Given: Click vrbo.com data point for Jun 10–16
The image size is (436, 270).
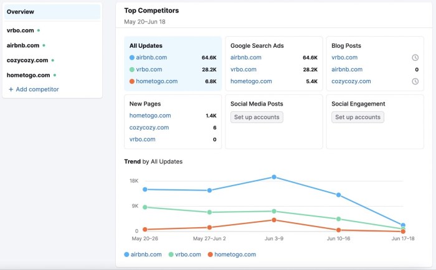Looking at the screenshot, I should tap(338, 219).
